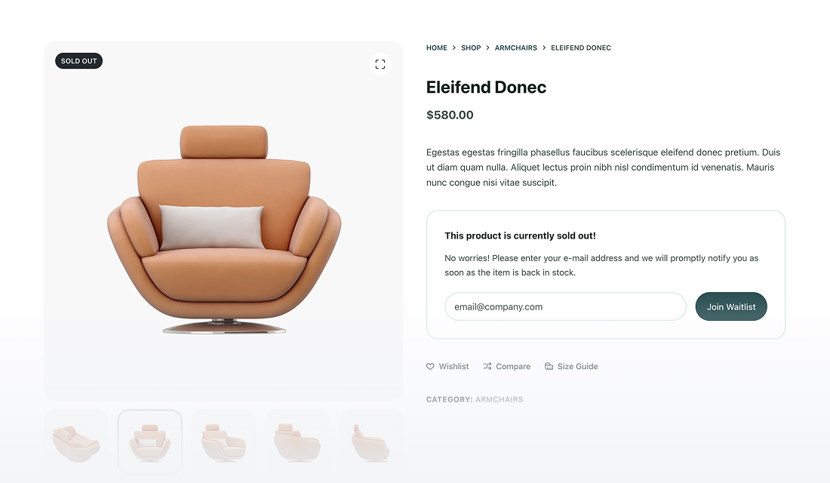This screenshot has width=830, height=483.
Task: Click the Wishlist heart icon
Action: [x=430, y=367]
